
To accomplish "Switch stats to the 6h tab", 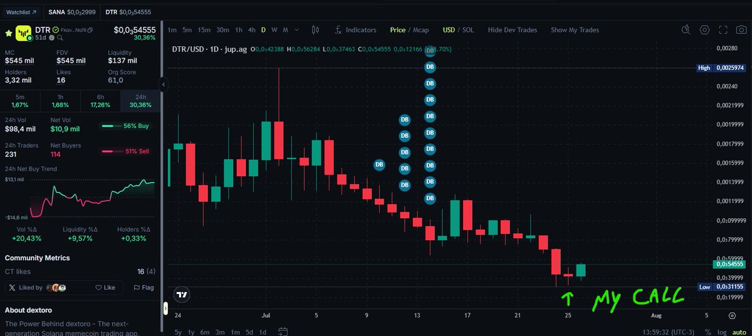I will [x=100, y=100].
